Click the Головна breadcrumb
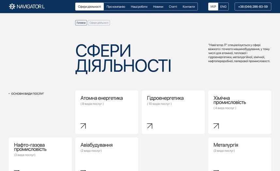Image resolution: width=280 pixels, height=171 pixels. point(81,23)
